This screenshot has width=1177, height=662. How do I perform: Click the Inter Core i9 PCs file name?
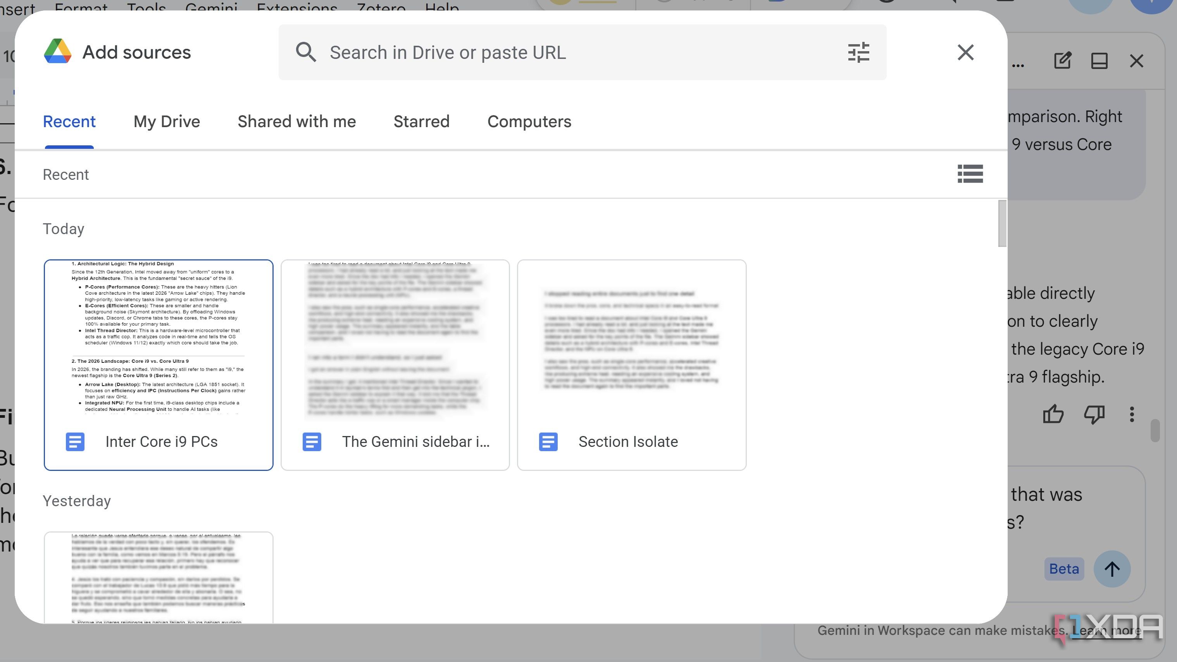coord(161,442)
